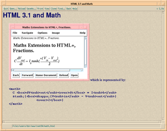Click the main window's horizontal scrollbar right arrow

click(x=160, y=122)
